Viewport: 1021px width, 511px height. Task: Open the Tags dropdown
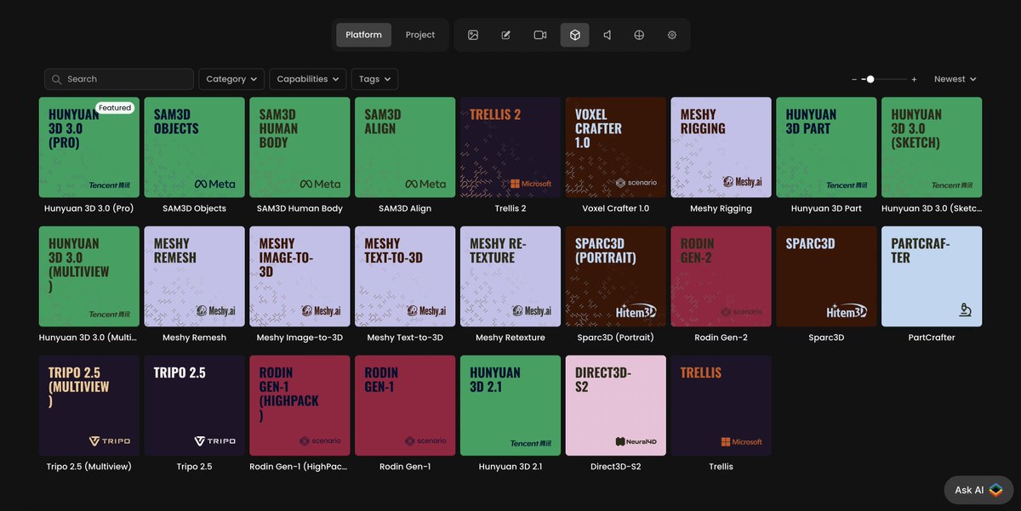(374, 78)
